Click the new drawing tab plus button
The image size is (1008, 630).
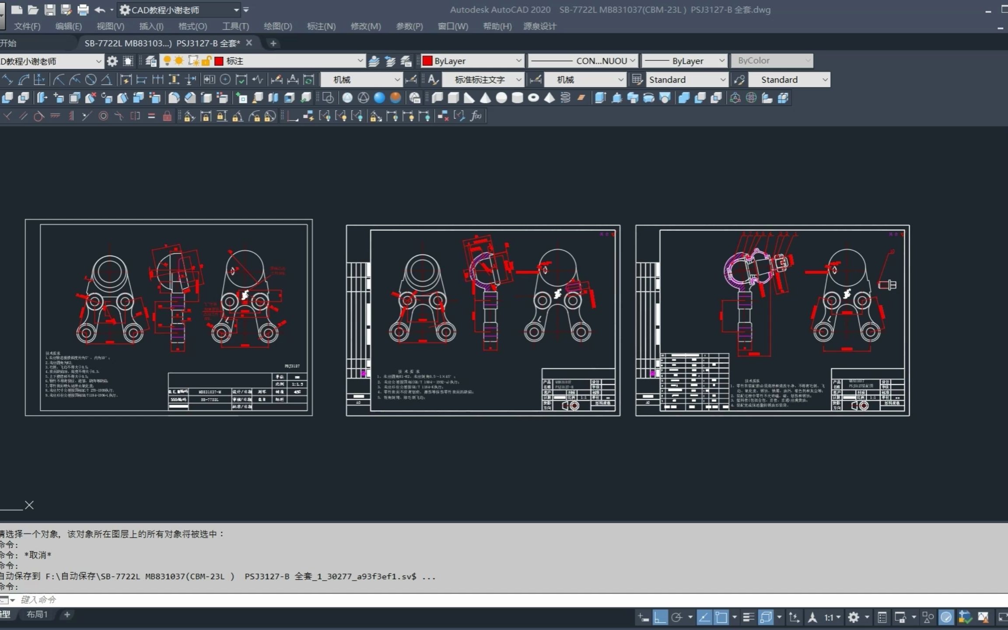point(273,43)
